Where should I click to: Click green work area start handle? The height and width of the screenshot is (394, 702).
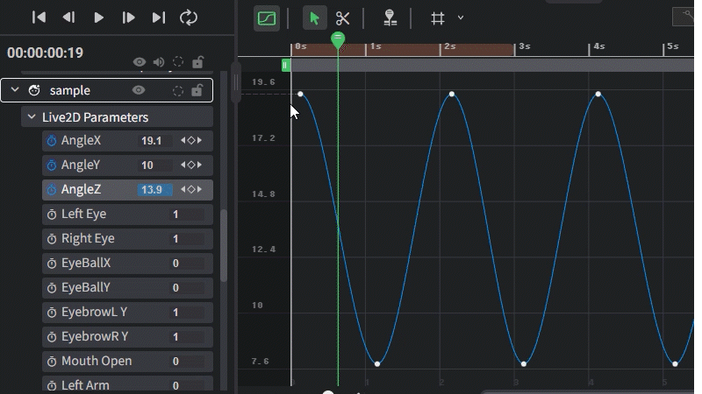286,65
